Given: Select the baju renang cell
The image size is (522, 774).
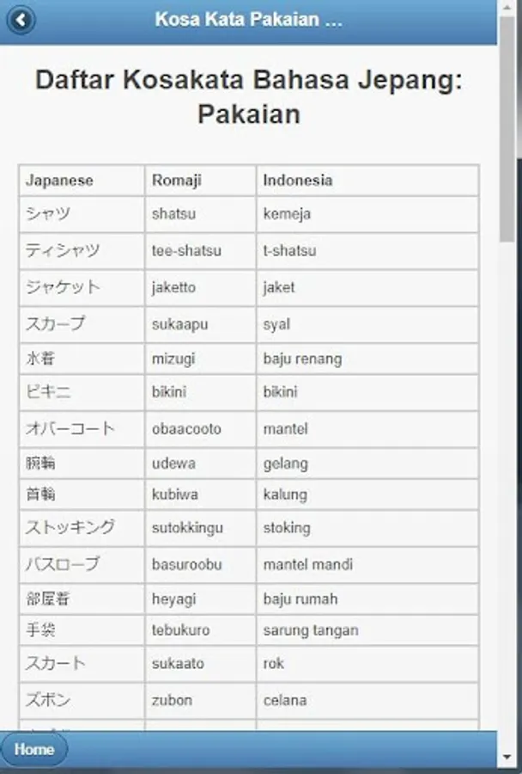Looking at the screenshot, I should point(302,359).
